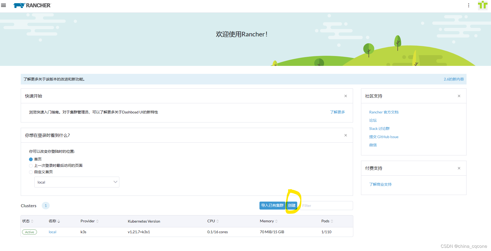Viewport: 491px width, 251px height.
Task: Click the 70 MiB/15 GiB cell
Action: click(x=272, y=232)
